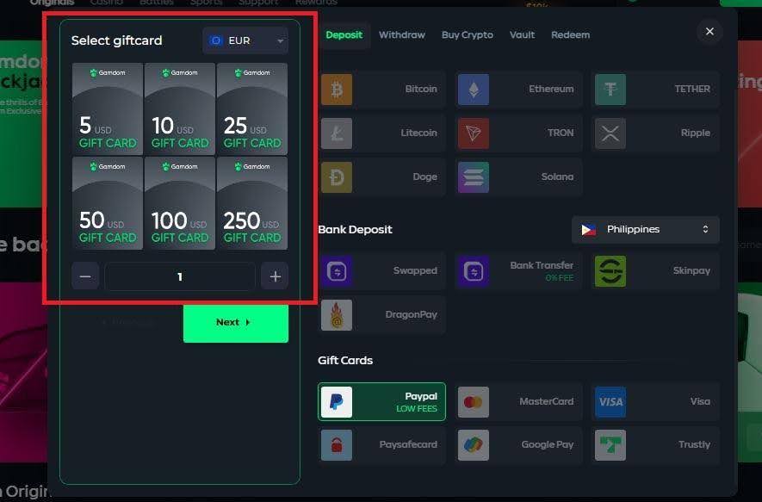Click the gift card quantity field
This screenshot has width=762, height=502.
tap(180, 277)
